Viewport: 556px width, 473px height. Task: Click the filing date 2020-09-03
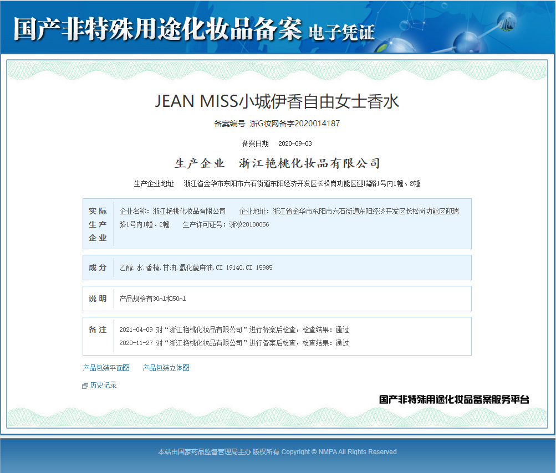point(295,143)
